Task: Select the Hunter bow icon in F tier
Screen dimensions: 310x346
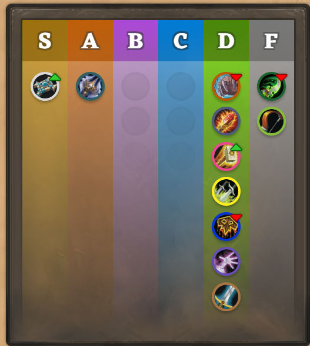Action: pos(271,121)
